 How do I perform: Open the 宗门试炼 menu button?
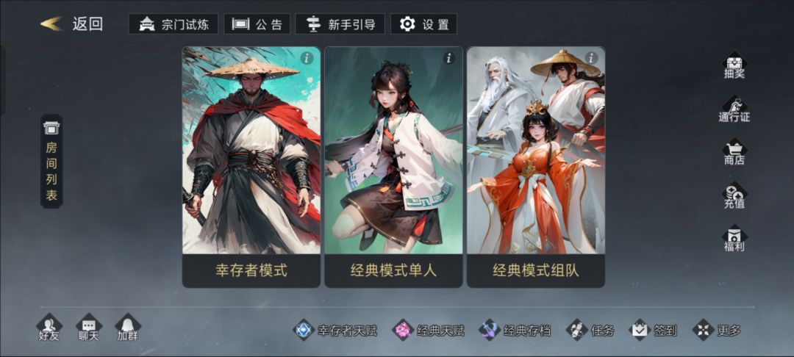(x=174, y=24)
